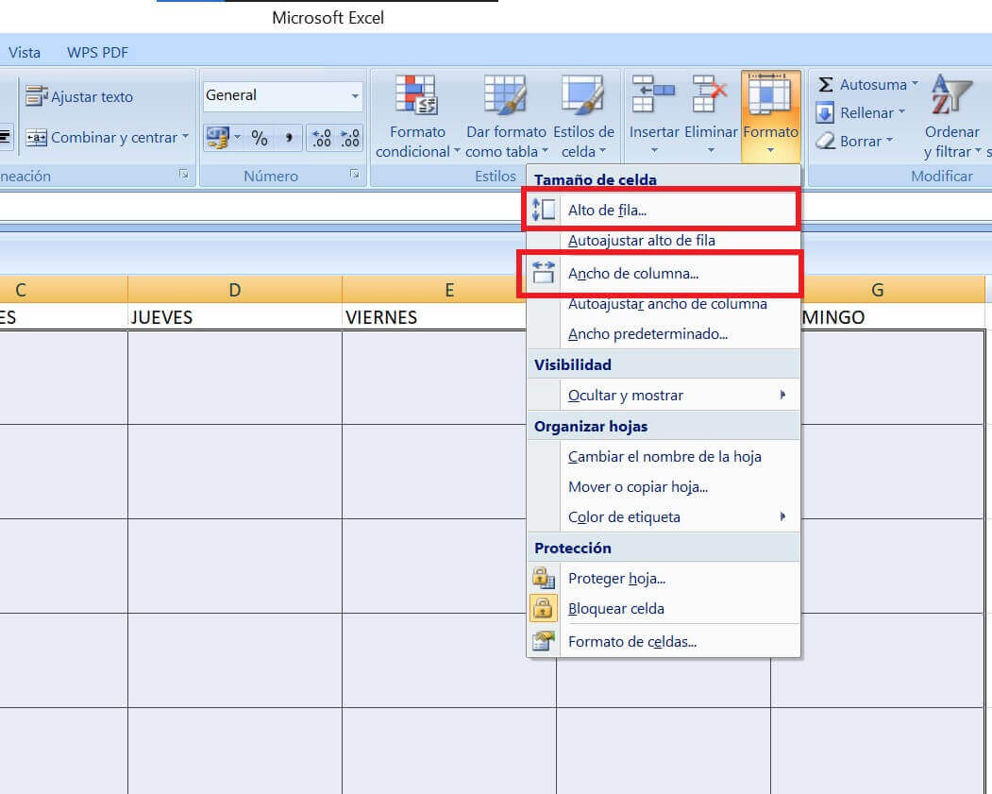Screen dimensions: 992x794
Task: Decrease decimal places button
Action: coord(350,138)
